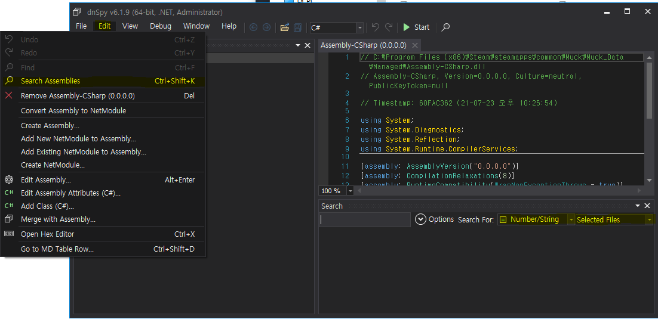Open the File menu

(81, 26)
